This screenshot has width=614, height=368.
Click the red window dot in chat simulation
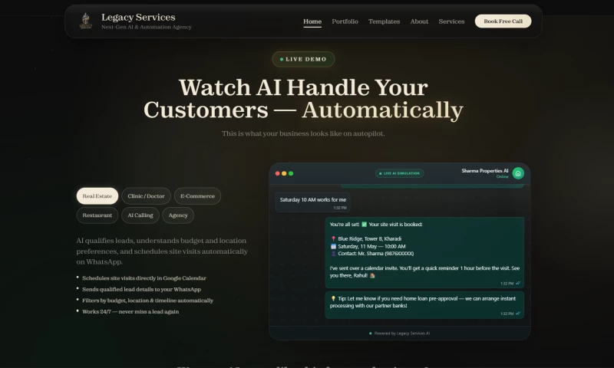click(278, 173)
